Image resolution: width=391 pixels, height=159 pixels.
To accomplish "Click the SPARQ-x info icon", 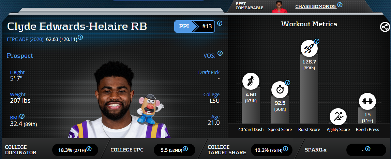I will [x=367, y=149].
